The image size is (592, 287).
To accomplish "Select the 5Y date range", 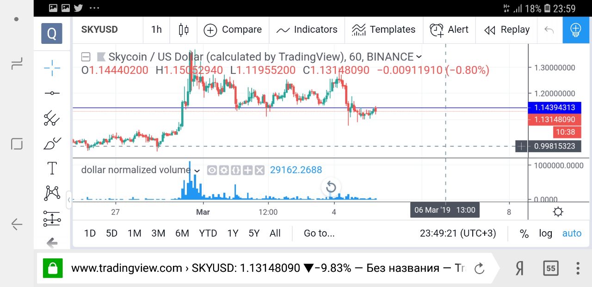I will coord(254,233).
